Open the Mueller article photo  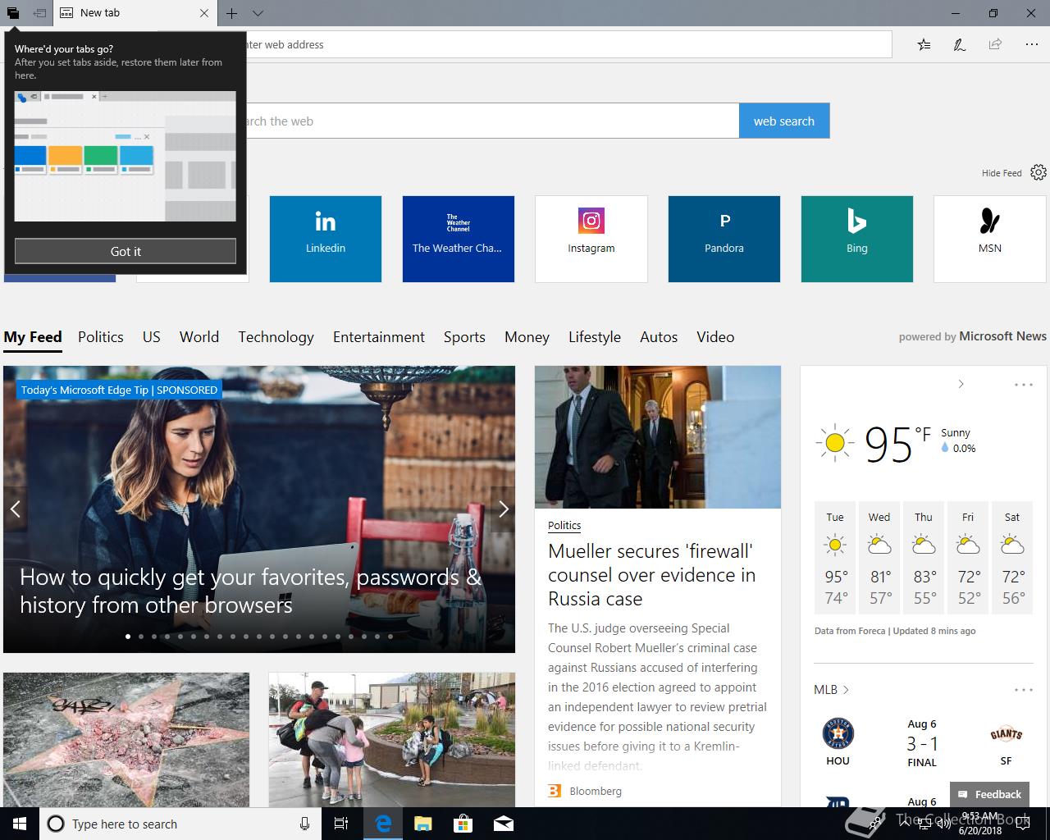658,437
